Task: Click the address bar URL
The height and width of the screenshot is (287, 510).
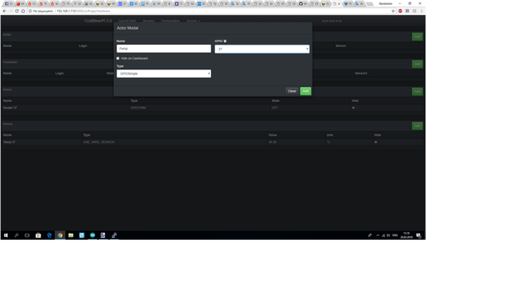Action: pos(83,10)
